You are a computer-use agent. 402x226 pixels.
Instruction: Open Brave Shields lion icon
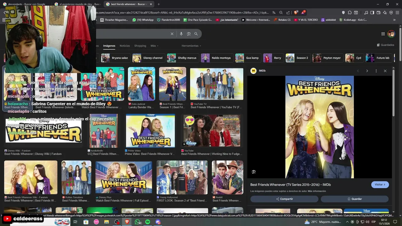(x=296, y=13)
